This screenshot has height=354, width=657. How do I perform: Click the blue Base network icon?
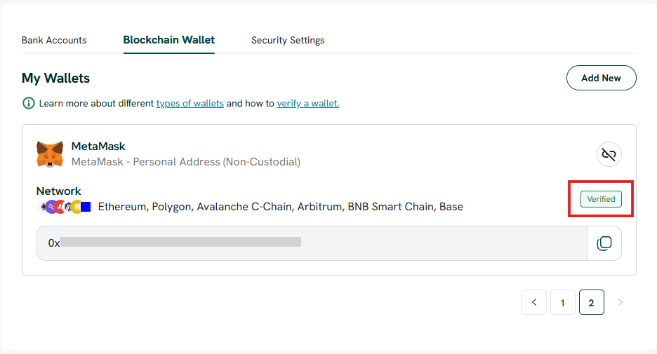[x=86, y=207]
